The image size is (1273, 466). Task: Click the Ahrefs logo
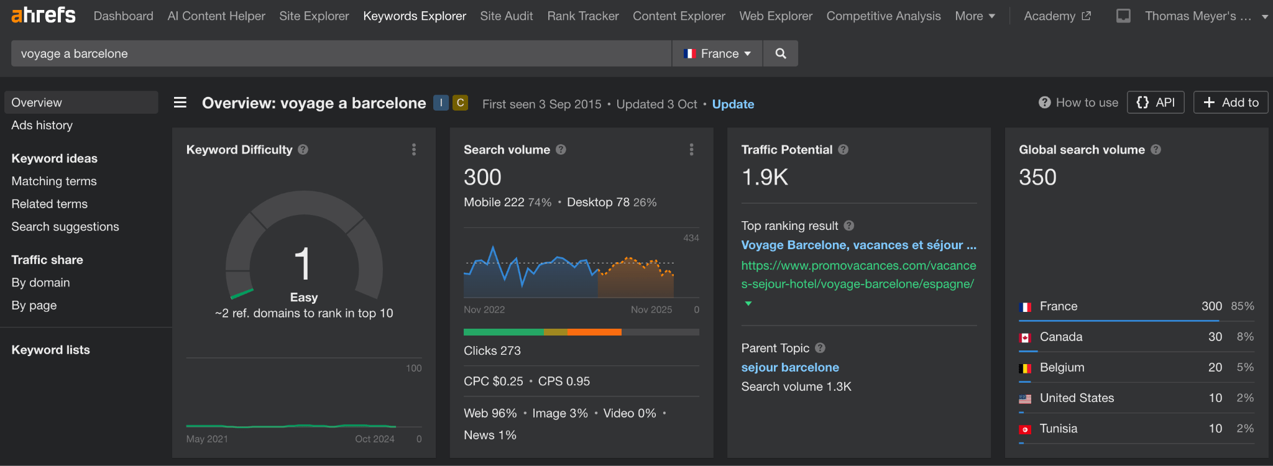(44, 16)
